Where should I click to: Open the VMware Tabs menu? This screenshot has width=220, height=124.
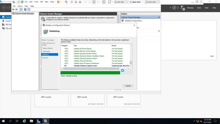click(46, 2)
